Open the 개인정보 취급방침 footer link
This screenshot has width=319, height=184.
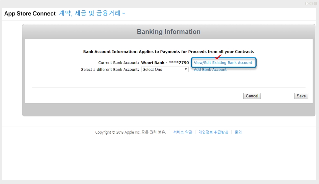tap(213, 132)
